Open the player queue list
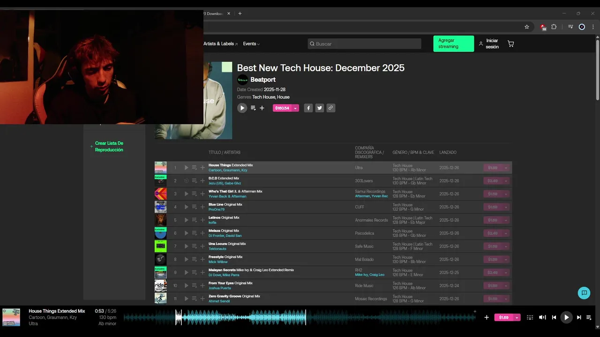This screenshot has width=600, height=337. pos(589,317)
